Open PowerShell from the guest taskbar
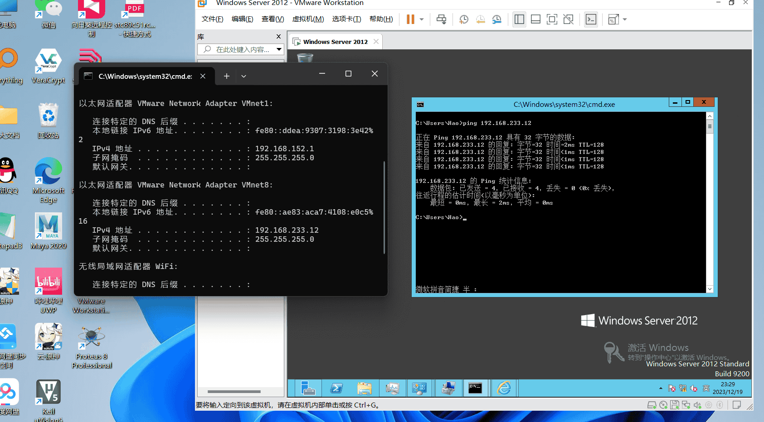 336,388
